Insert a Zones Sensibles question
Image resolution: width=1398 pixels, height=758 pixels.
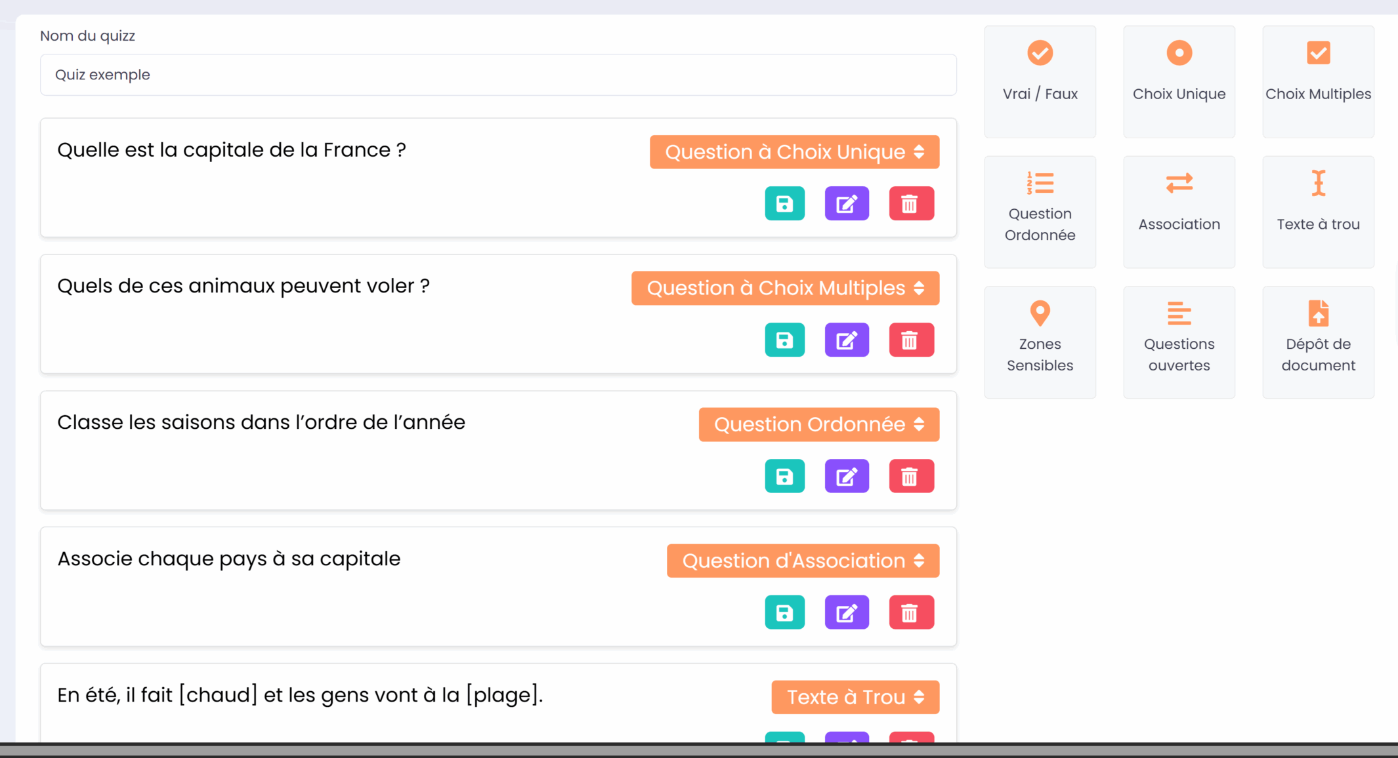click(1040, 342)
